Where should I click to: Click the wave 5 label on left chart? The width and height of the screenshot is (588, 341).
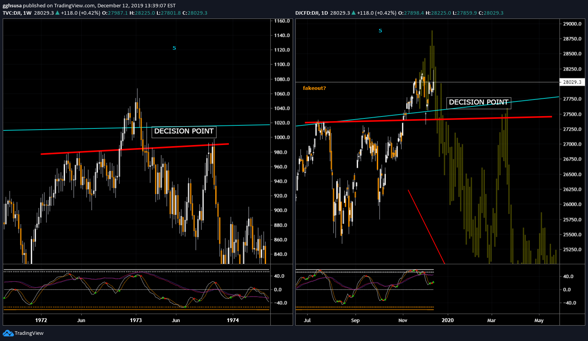pyautogui.click(x=174, y=48)
